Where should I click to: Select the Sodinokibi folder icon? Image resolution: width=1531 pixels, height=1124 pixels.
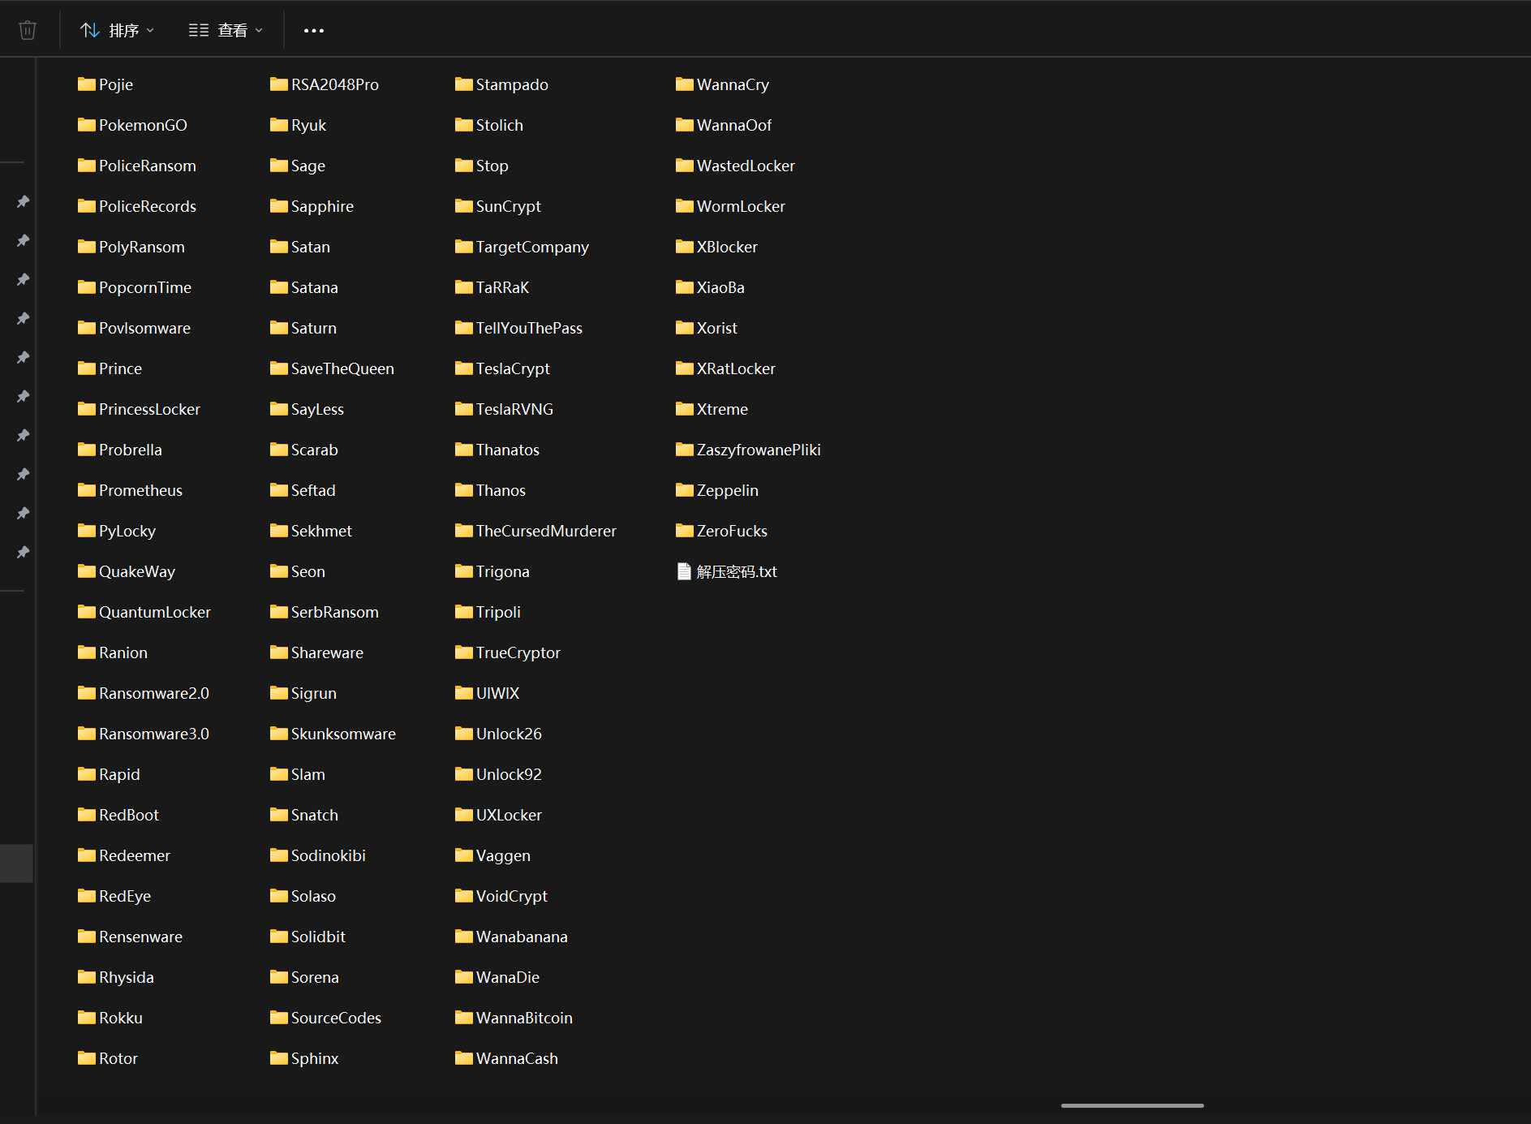point(279,855)
